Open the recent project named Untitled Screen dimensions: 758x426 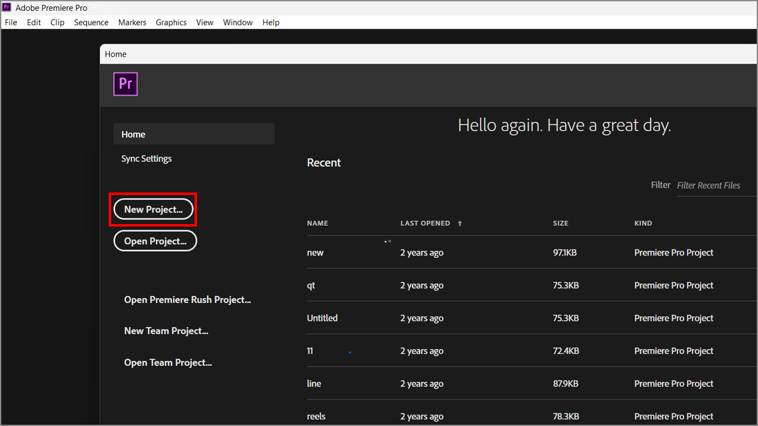(322, 318)
